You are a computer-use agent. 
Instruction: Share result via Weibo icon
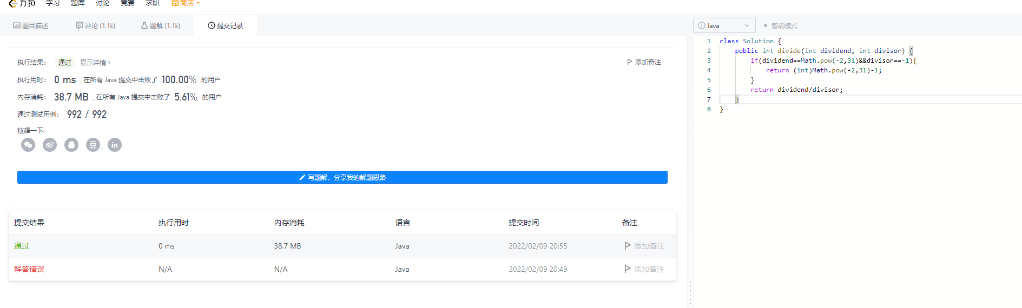[50, 145]
